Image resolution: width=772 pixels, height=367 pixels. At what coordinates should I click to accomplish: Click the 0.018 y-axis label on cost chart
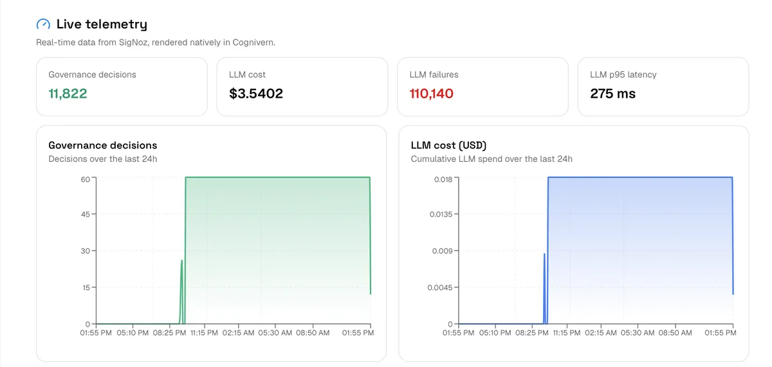[x=443, y=179]
